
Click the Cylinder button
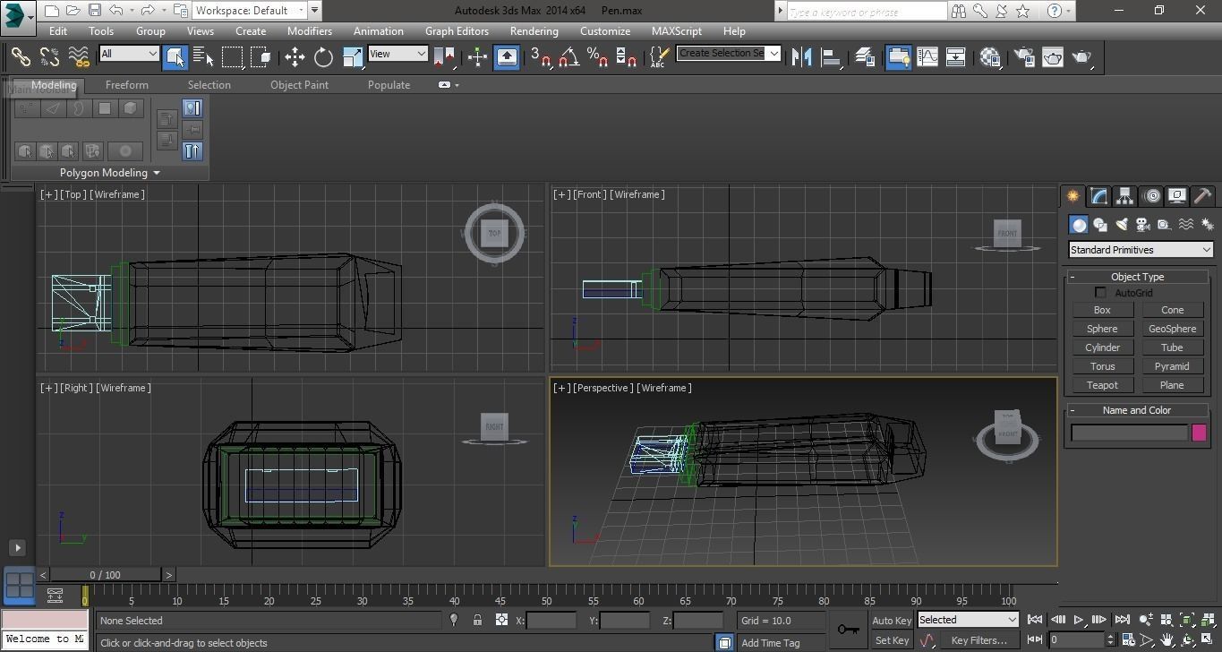coord(1102,347)
